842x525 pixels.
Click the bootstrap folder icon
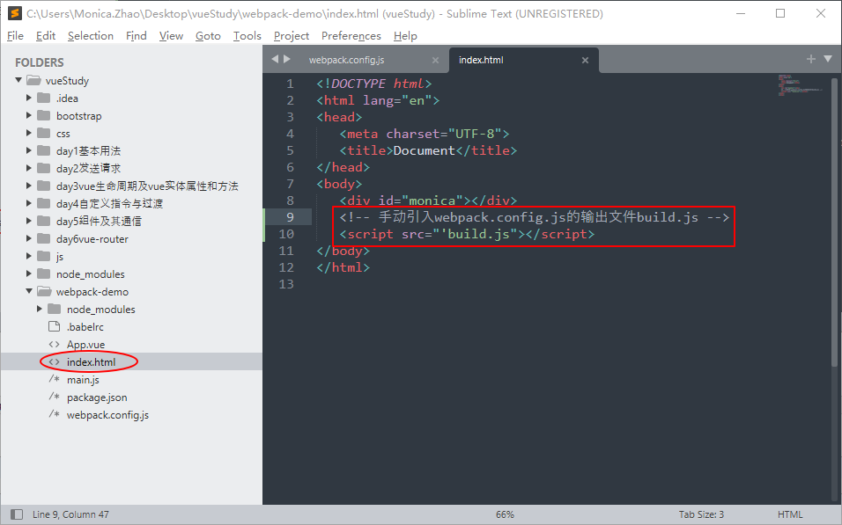tap(43, 115)
